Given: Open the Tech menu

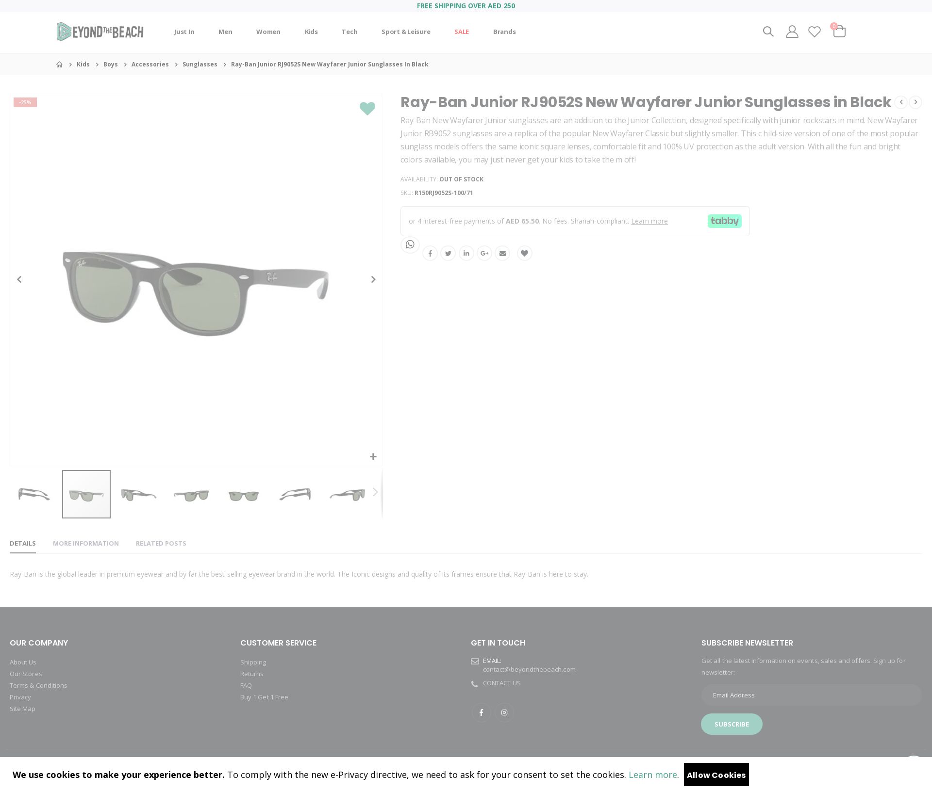Looking at the screenshot, I should [349, 32].
